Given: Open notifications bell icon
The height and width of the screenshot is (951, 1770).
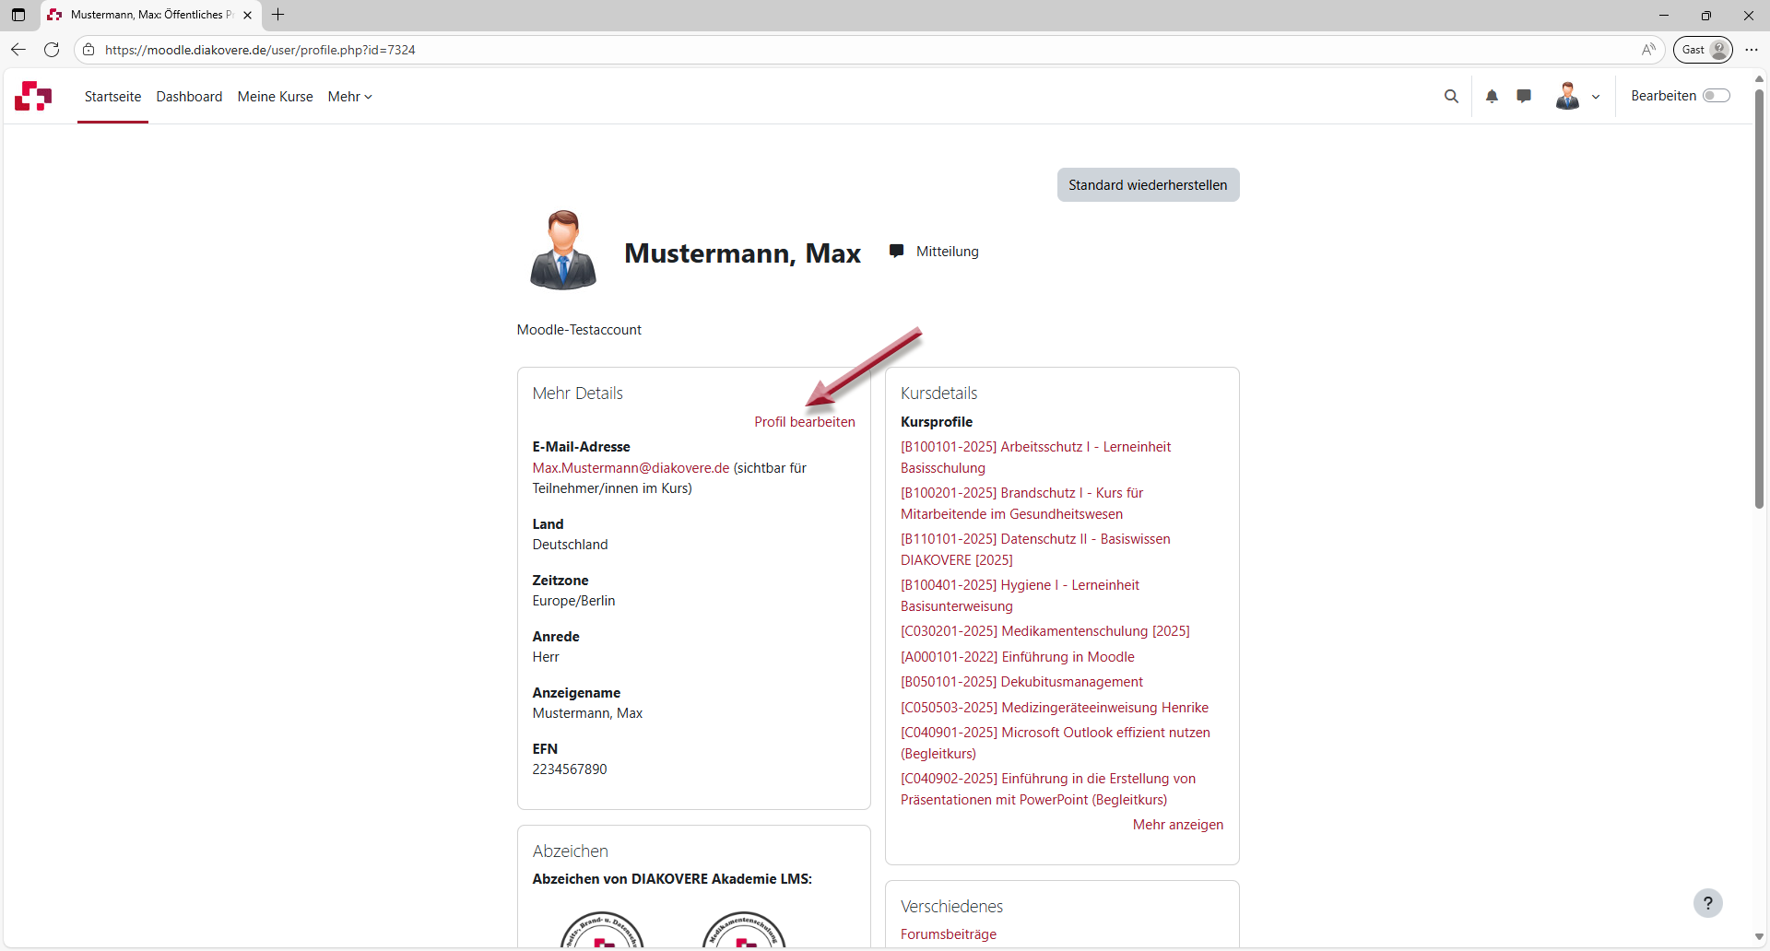Looking at the screenshot, I should [x=1492, y=96].
